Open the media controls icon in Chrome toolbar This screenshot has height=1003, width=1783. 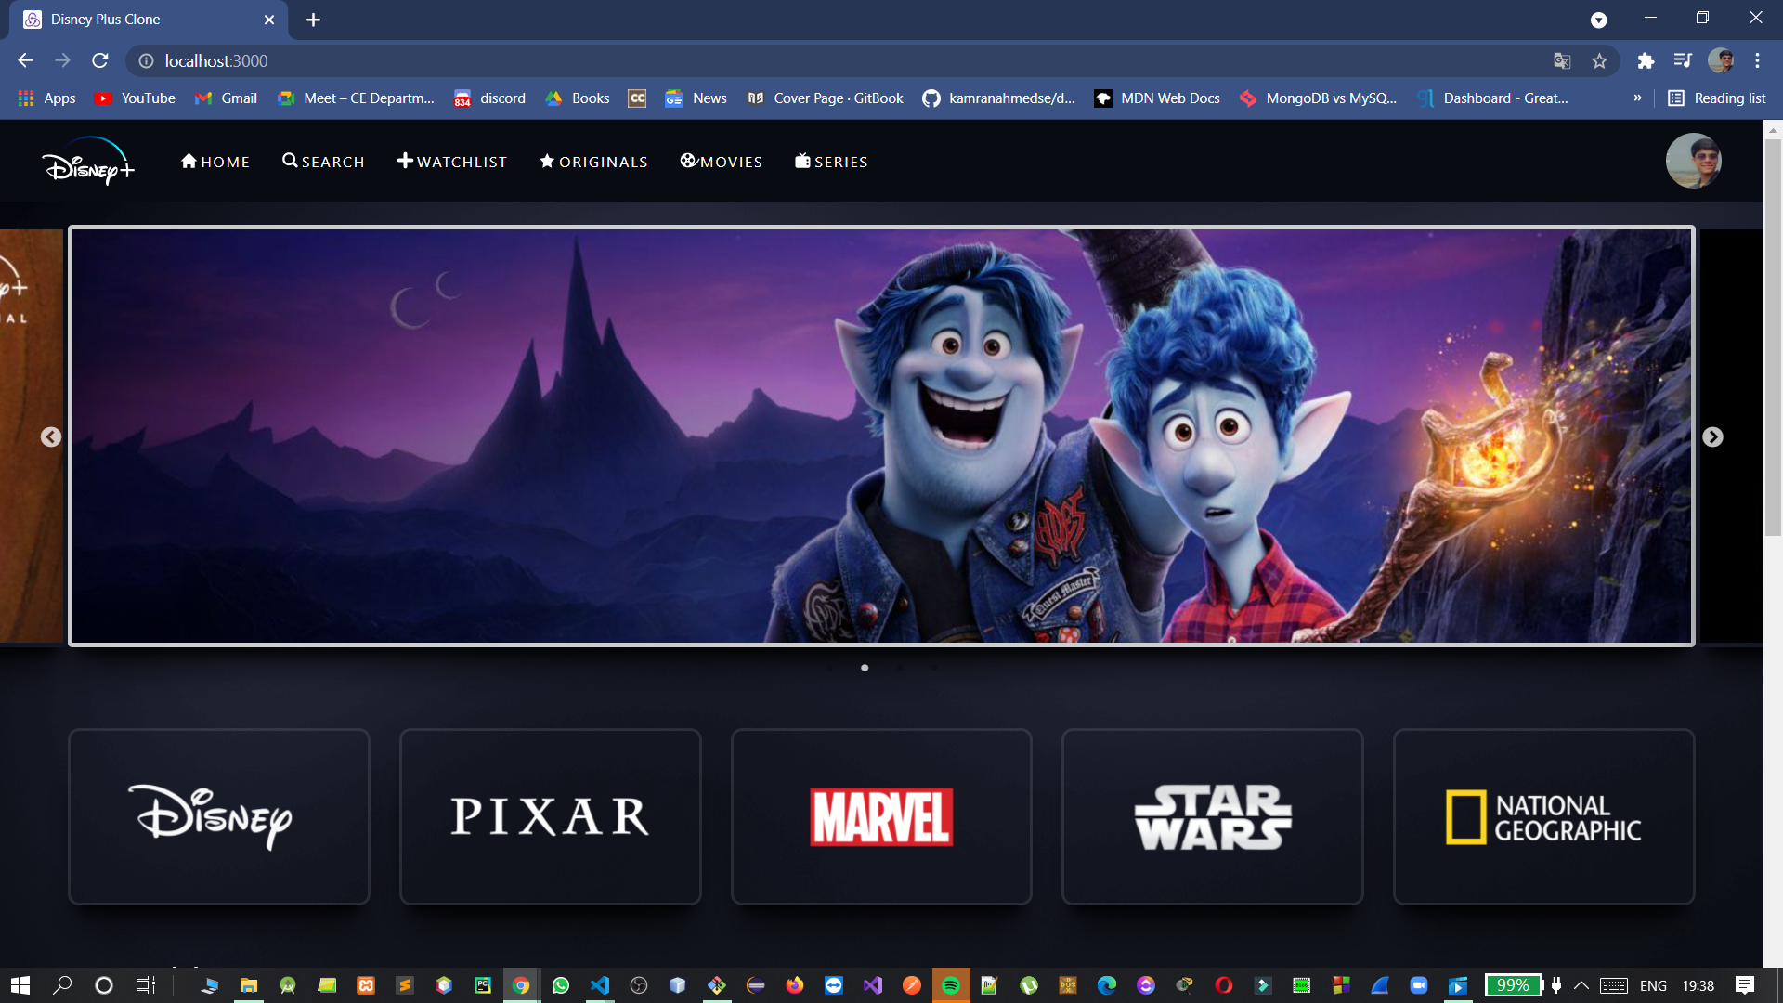pos(1683,60)
